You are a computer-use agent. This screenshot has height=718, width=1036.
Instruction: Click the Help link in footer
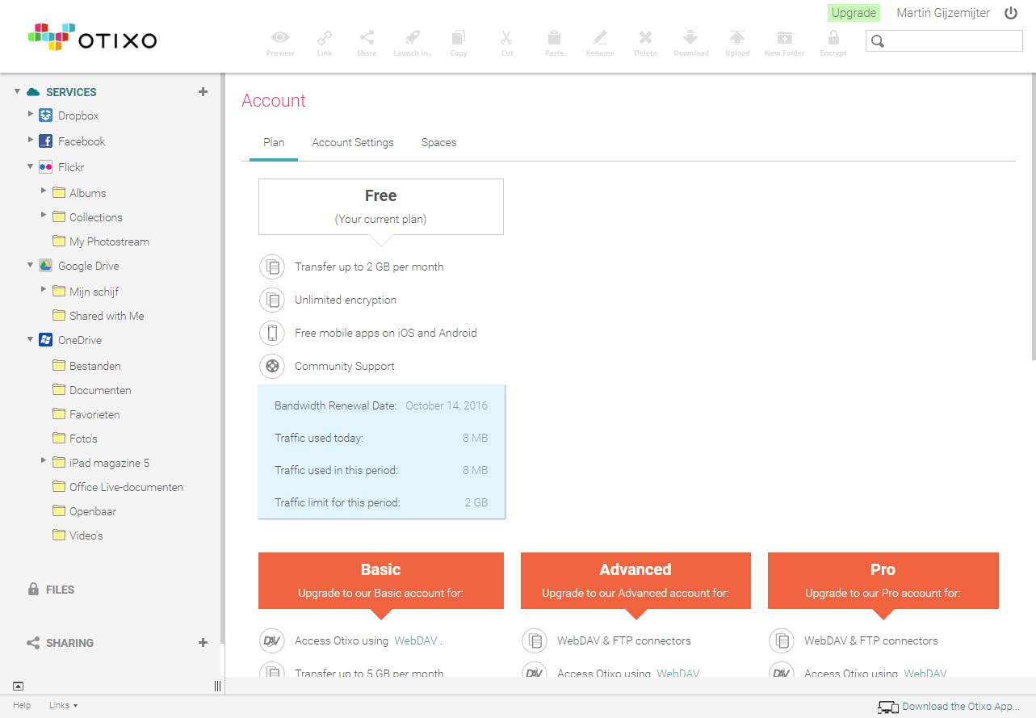coord(22,706)
